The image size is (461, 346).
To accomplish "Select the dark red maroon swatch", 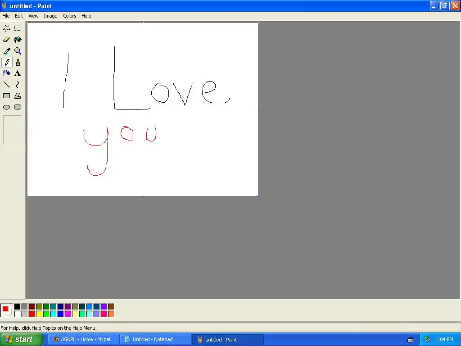I will pos(32,306).
